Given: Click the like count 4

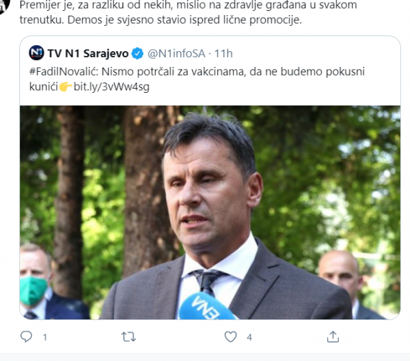Looking at the screenshot, I should point(249,337).
